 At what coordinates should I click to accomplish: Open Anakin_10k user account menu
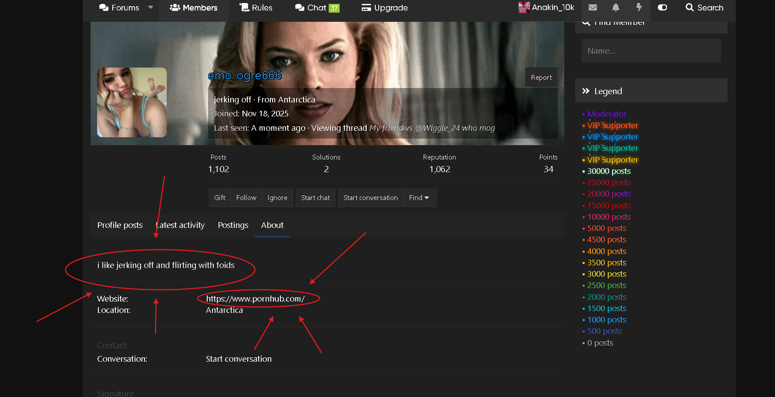(546, 7)
